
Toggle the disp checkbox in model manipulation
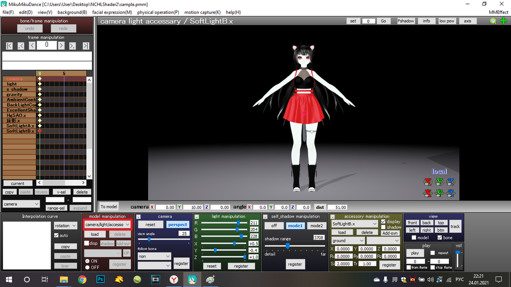[x=86, y=243]
